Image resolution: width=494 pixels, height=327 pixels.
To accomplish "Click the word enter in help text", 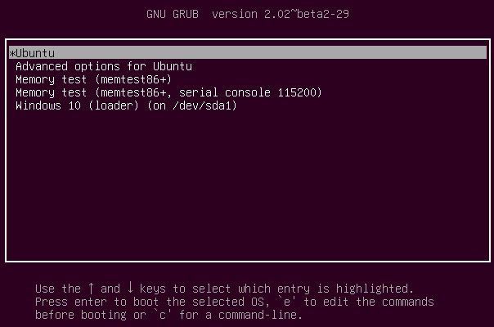I will click(91, 302).
